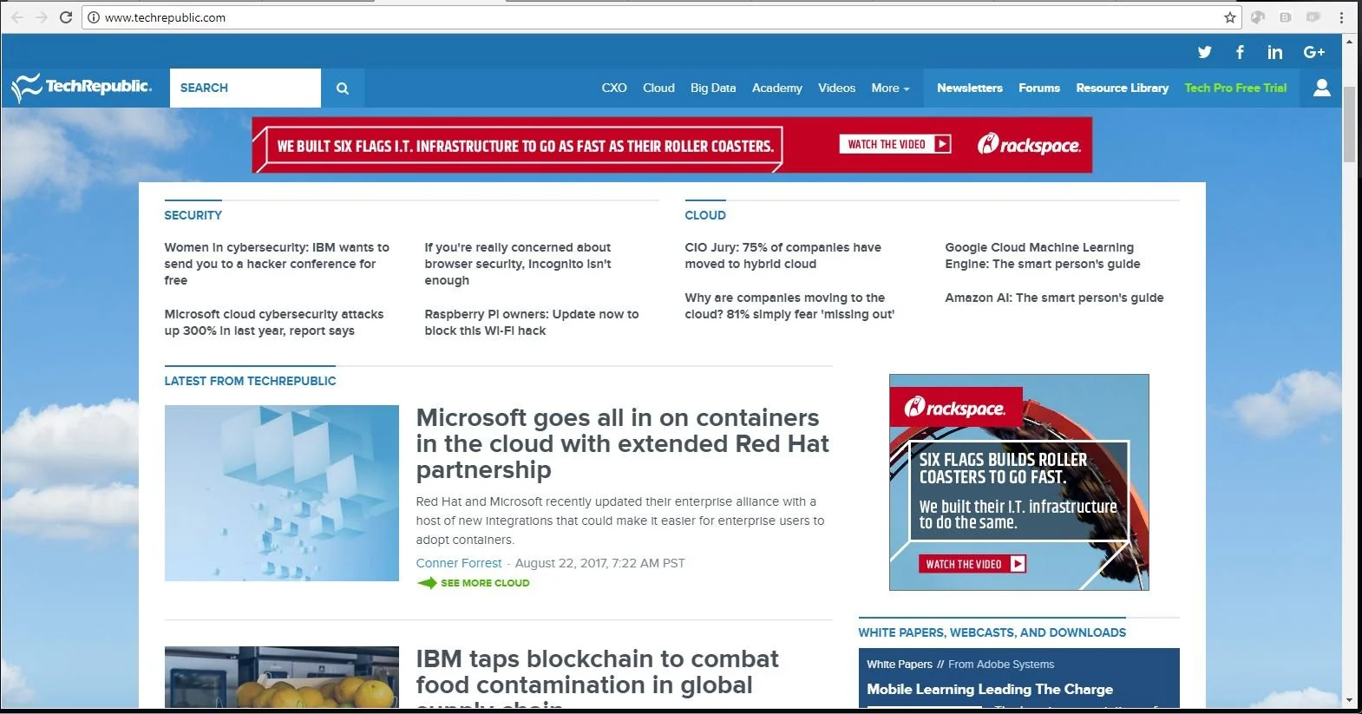This screenshot has height=714, width=1362.
Task: Open 'Microsoft goes all in on containers' headline
Action: 622,443
